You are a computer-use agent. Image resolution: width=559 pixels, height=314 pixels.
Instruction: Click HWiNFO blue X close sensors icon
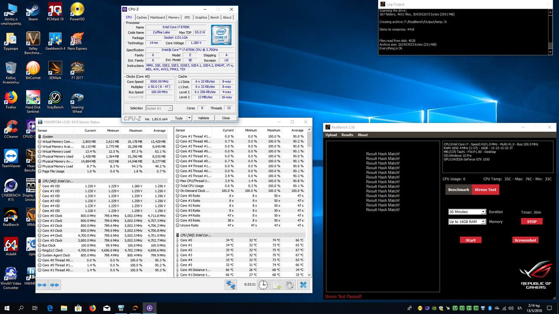coord(304,285)
